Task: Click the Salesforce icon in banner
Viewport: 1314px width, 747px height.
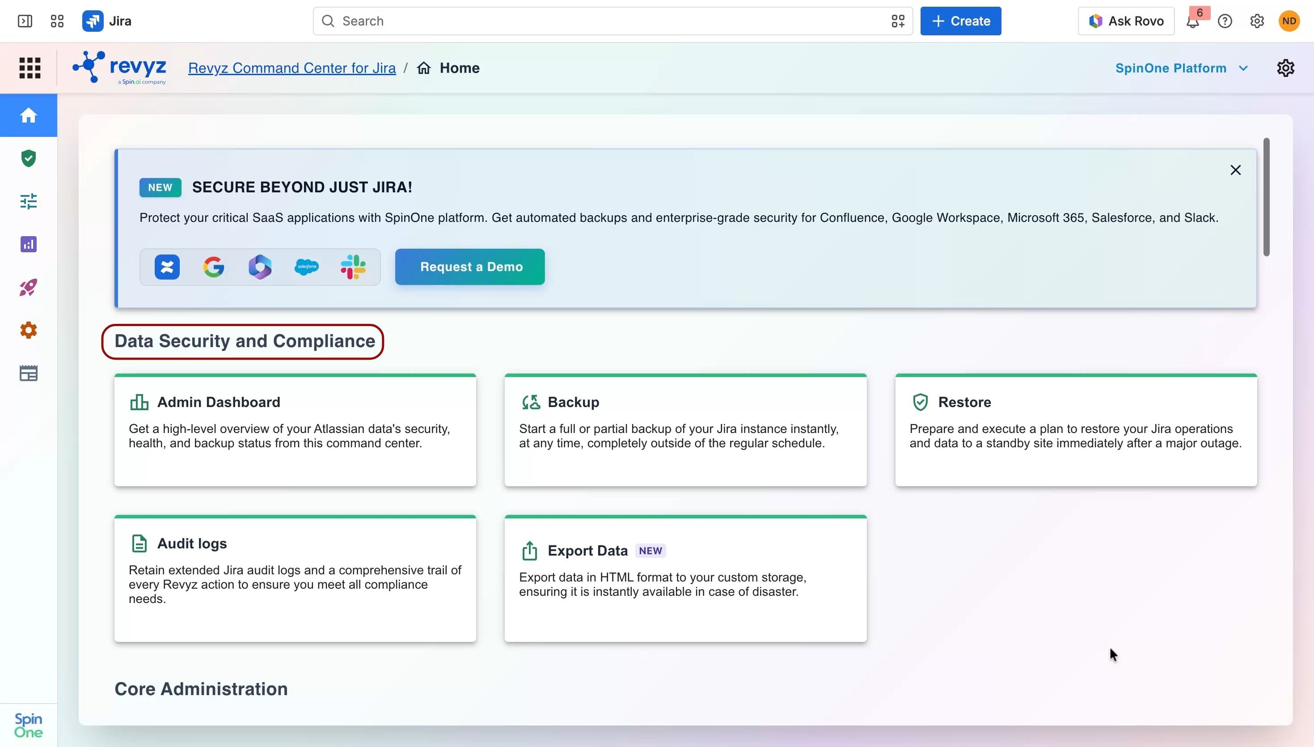Action: pyautogui.click(x=307, y=267)
